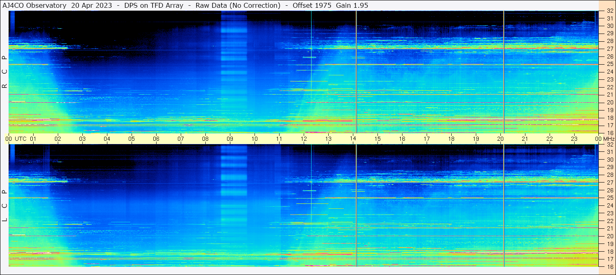Click 22 MHz label on RCP panel
Image resolution: width=616 pixels, height=275 pixels.
coord(610,87)
